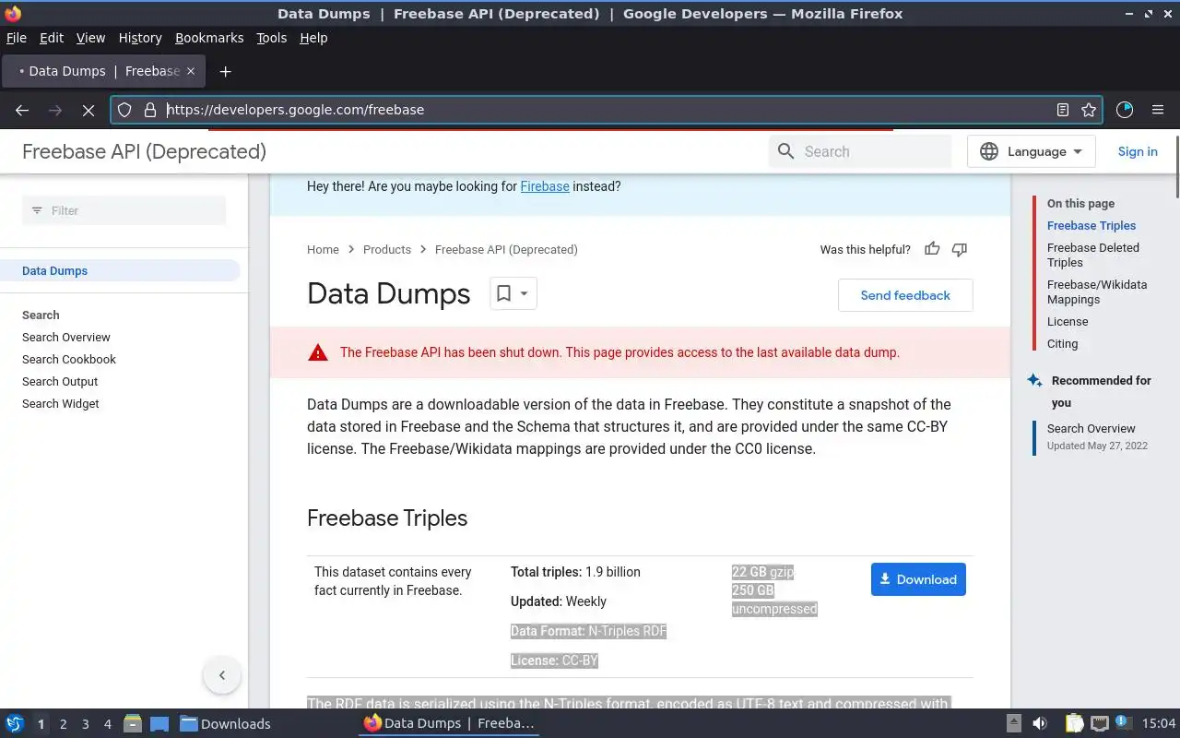
Task: Click the thumbs down not helpful icon
Action: pyautogui.click(x=960, y=249)
